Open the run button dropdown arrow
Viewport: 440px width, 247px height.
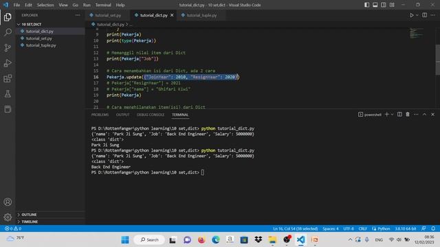417,15
